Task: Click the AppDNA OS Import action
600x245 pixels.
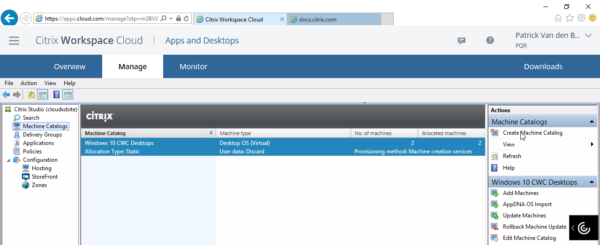Action: pos(527,204)
